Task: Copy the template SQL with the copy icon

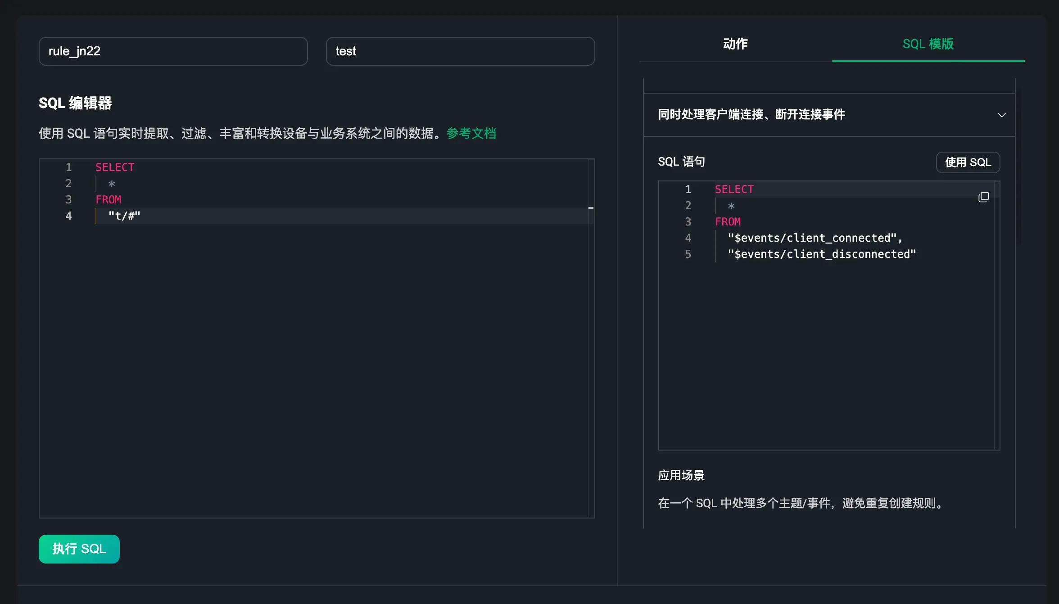Action: pos(983,197)
